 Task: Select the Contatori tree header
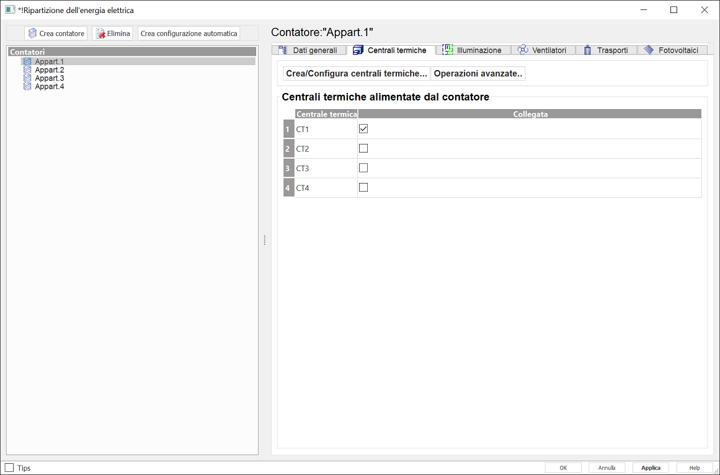[x=132, y=53]
